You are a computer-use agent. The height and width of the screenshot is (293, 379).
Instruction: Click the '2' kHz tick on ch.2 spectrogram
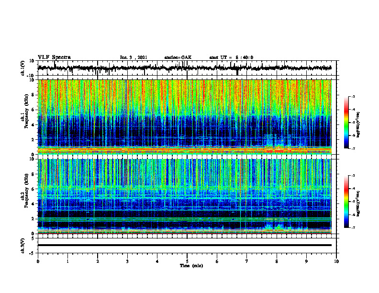tap(33, 219)
